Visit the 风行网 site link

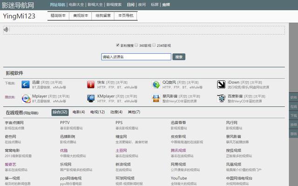[232, 123]
